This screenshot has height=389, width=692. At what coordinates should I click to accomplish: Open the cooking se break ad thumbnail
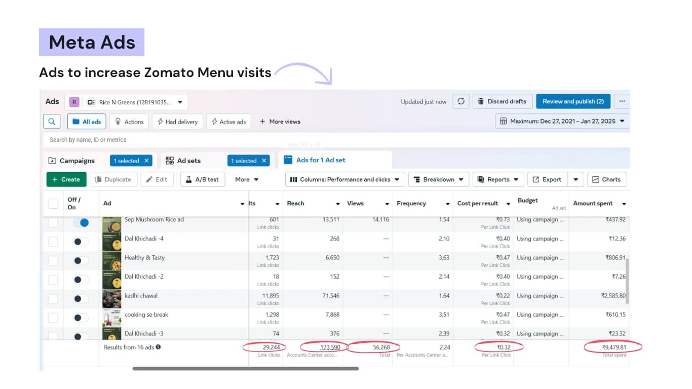pyautogui.click(x=111, y=318)
